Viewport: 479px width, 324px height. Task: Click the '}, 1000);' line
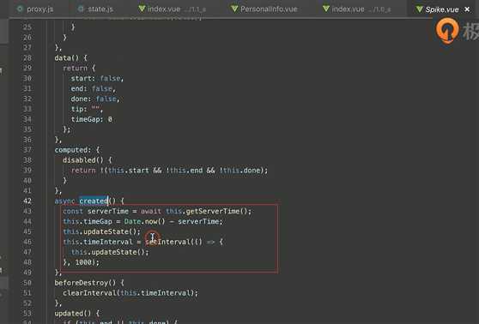pyautogui.click(x=81, y=262)
